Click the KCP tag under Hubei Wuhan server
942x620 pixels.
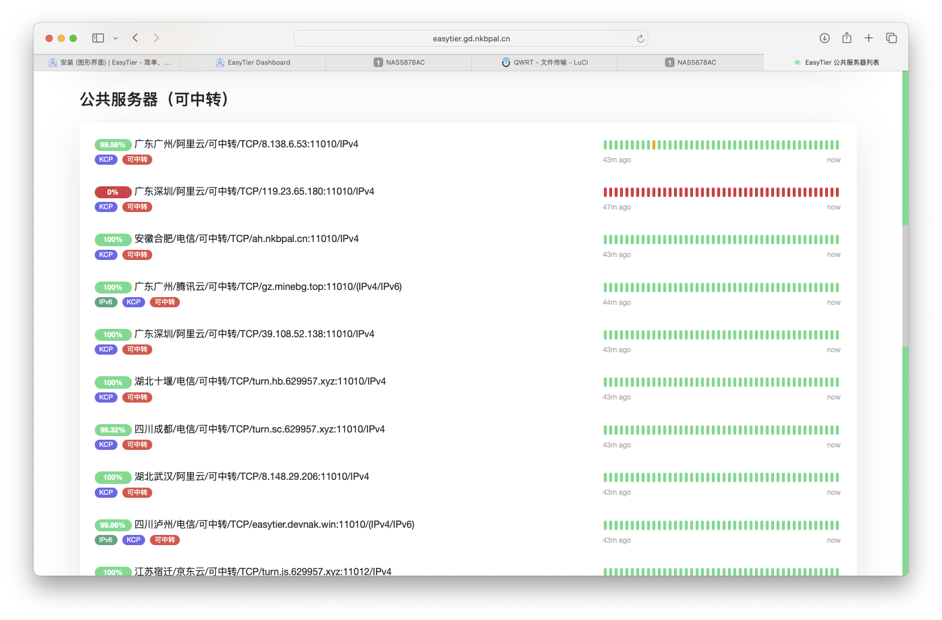click(x=106, y=493)
